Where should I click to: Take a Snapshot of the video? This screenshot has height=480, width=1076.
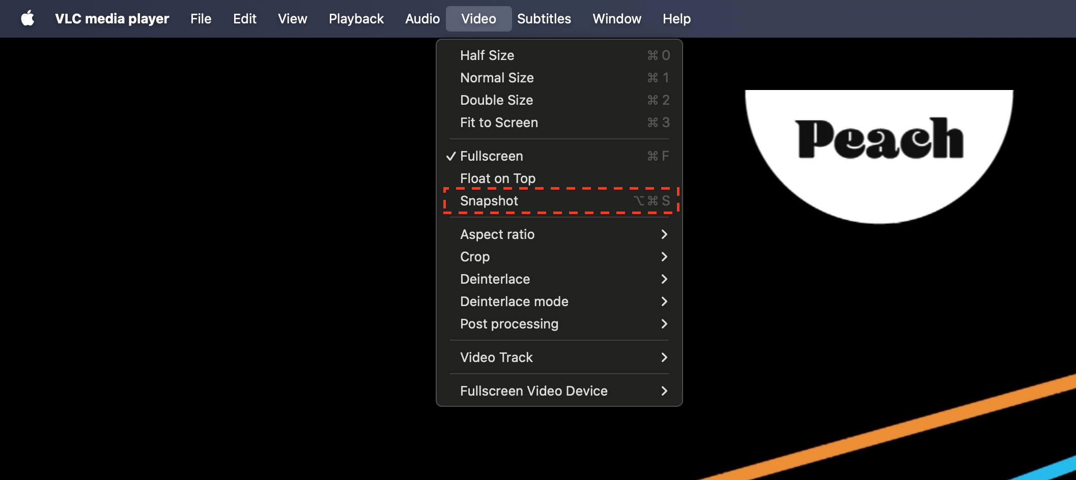[x=489, y=201]
